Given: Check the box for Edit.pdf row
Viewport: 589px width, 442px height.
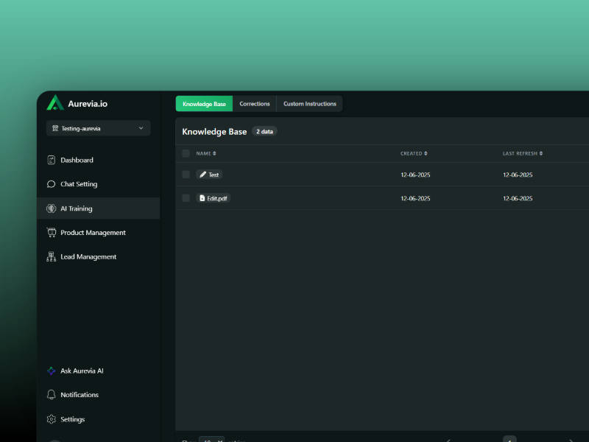Looking at the screenshot, I should 186,198.
